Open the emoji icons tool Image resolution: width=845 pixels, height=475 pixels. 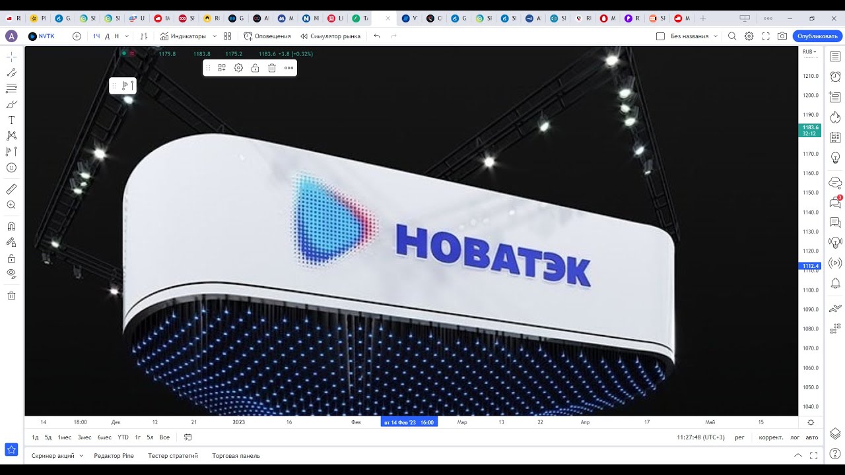click(x=11, y=168)
